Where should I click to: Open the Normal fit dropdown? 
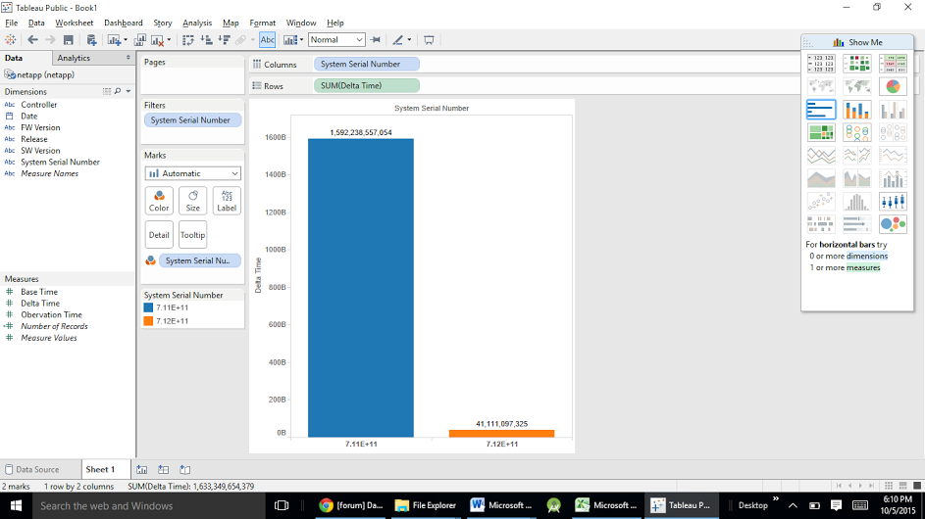click(336, 40)
